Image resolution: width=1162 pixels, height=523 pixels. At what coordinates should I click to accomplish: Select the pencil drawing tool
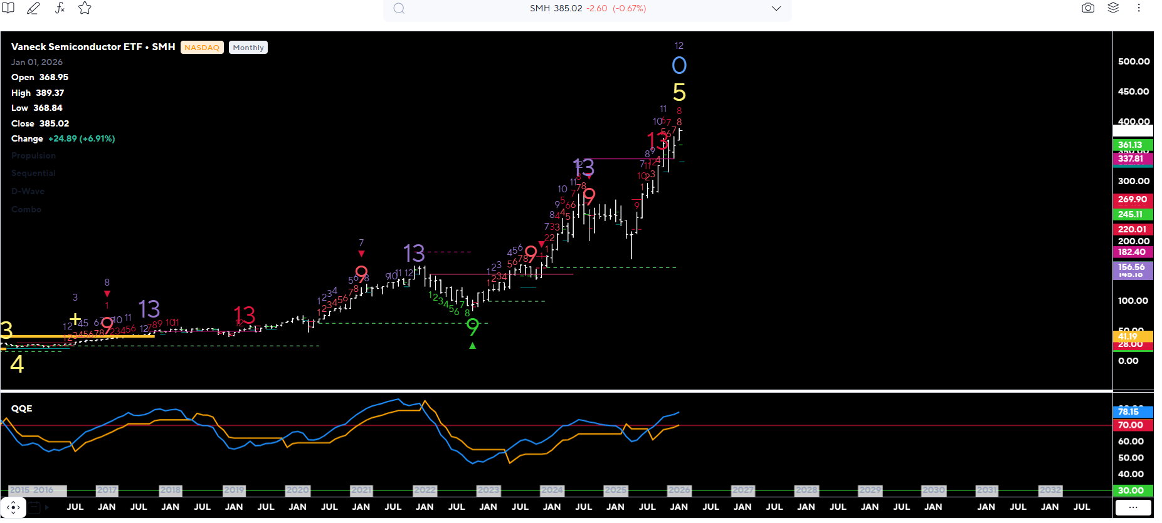pos(33,8)
